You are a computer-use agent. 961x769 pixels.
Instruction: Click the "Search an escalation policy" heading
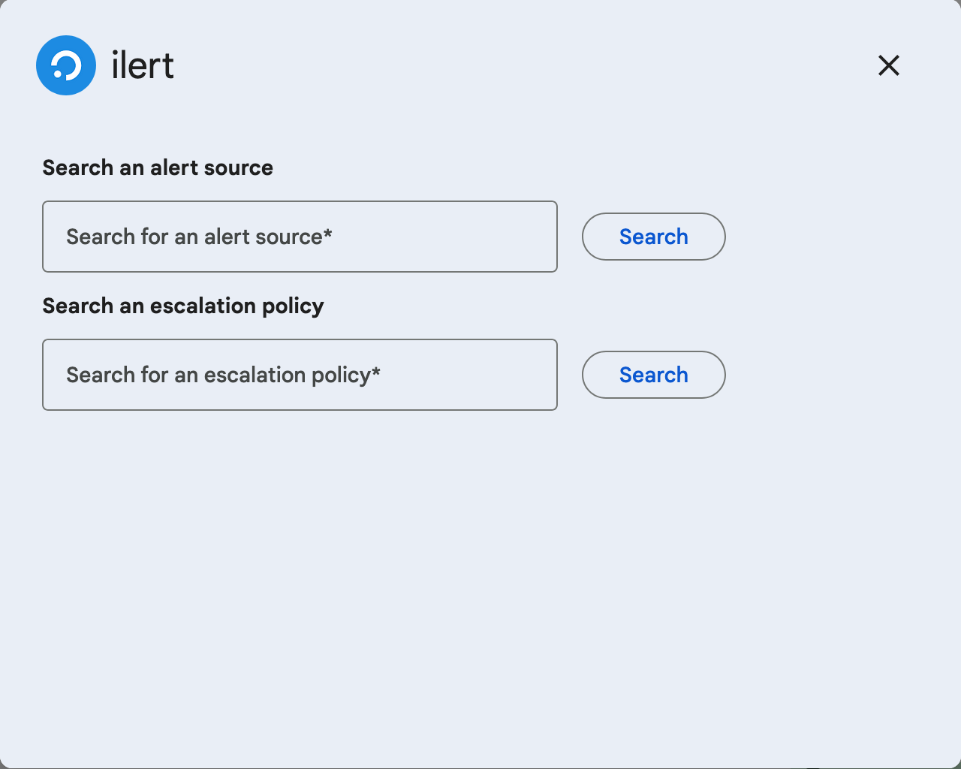tap(183, 306)
